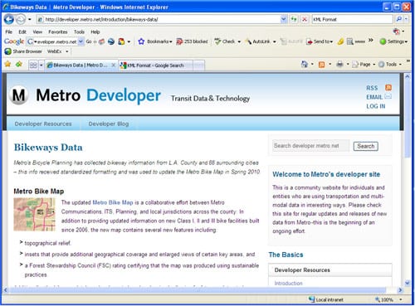Image resolution: width=415 pixels, height=306 pixels.
Task: Click the browser Forward arrow button
Action: 20,19
